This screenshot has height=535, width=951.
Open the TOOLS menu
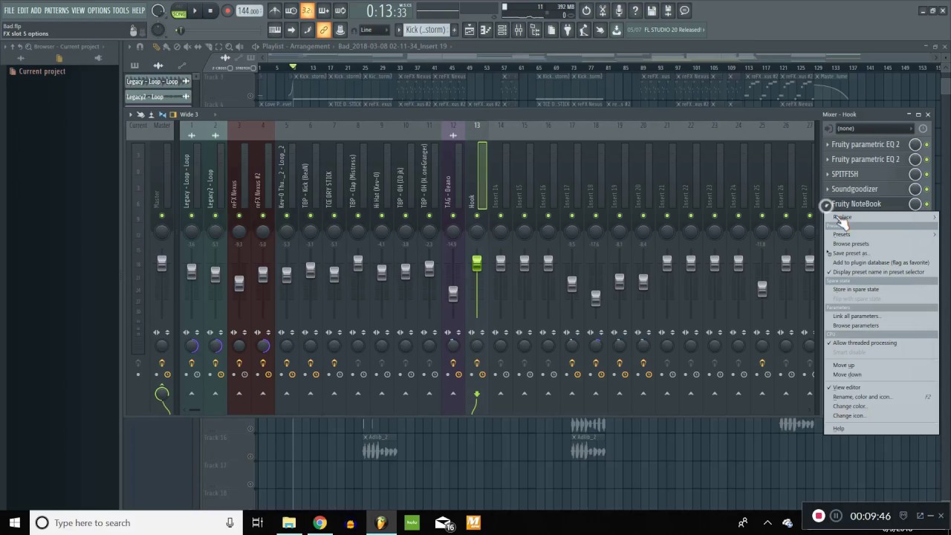[120, 10]
